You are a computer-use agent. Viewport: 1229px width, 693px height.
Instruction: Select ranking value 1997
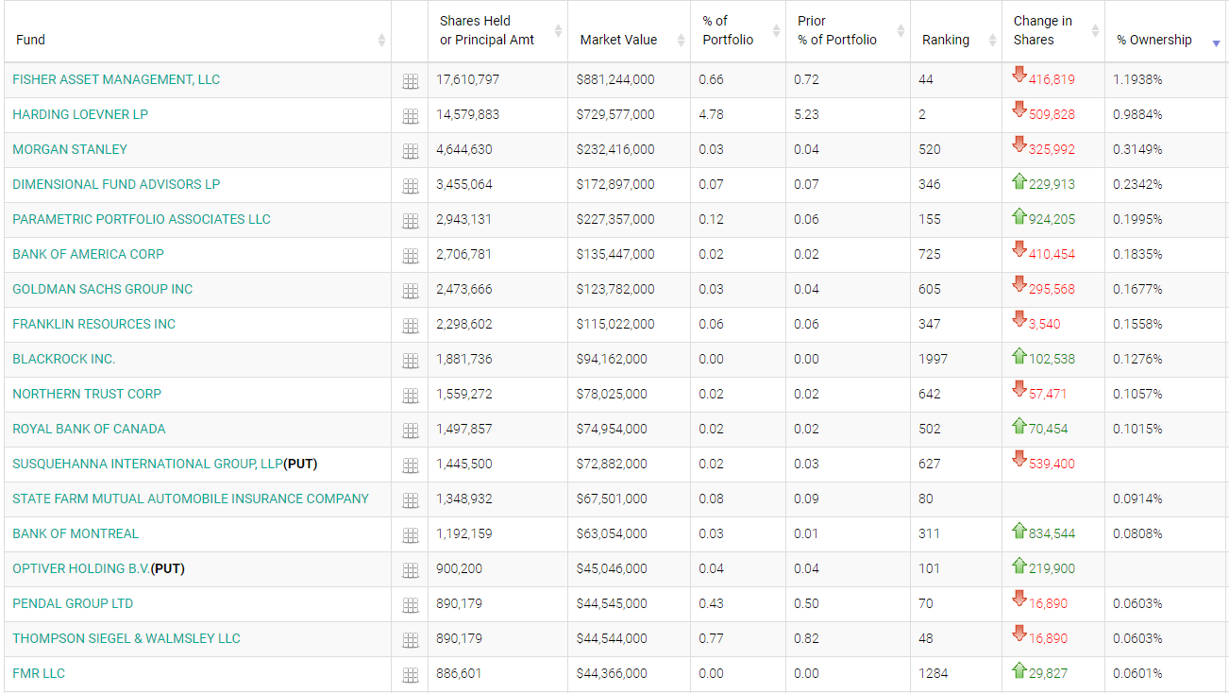point(933,359)
